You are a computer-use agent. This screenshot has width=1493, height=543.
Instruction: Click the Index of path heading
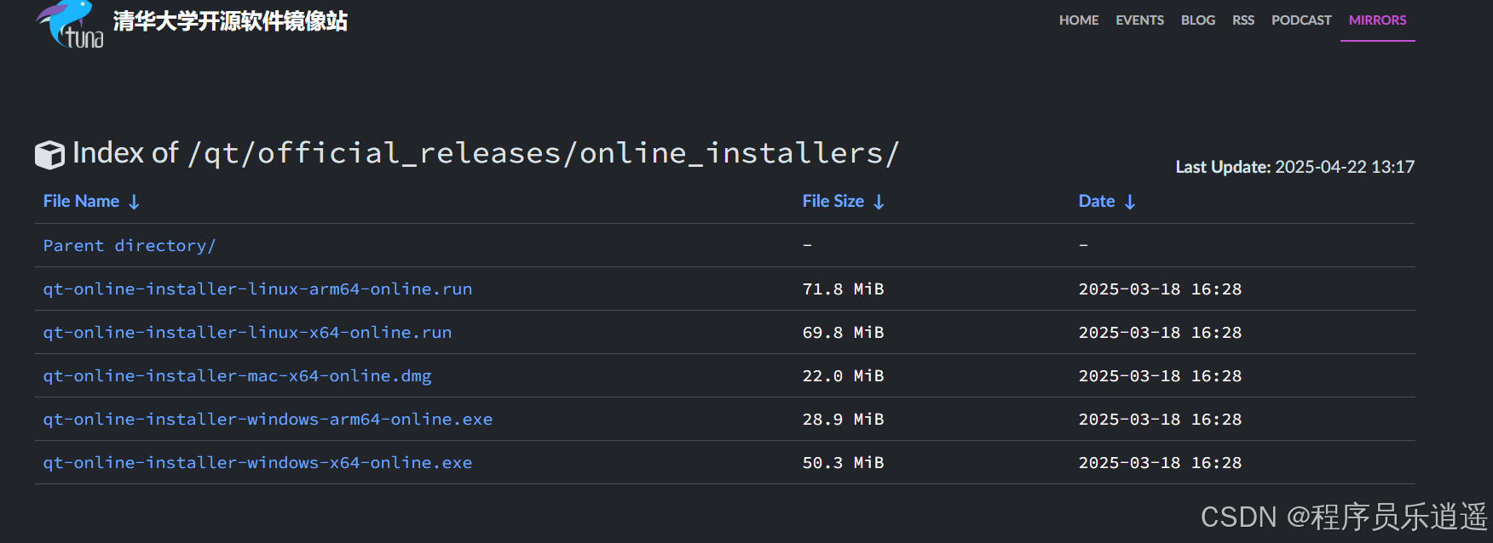[486, 153]
